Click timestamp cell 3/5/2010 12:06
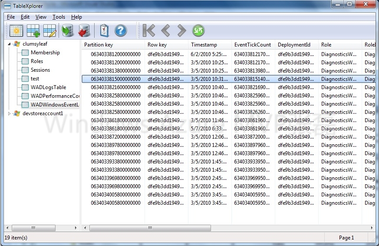 pyautogui.click(x=209, y=137)
